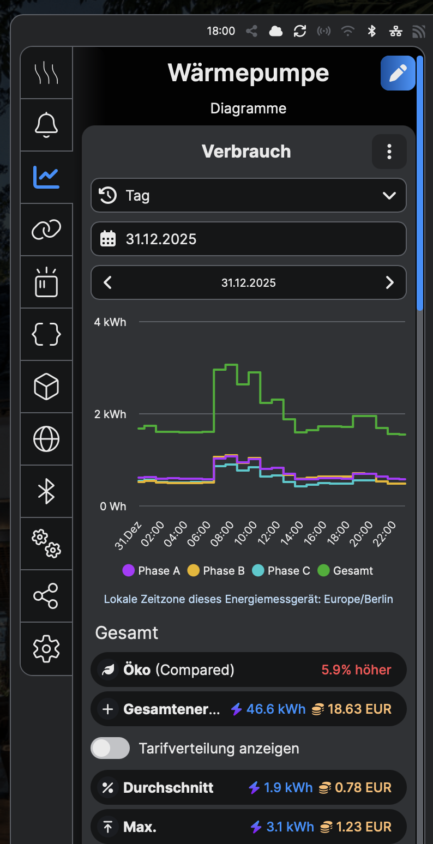
Task: Switch to the chart diagrams sidebar tab
Action: point(46,177)
